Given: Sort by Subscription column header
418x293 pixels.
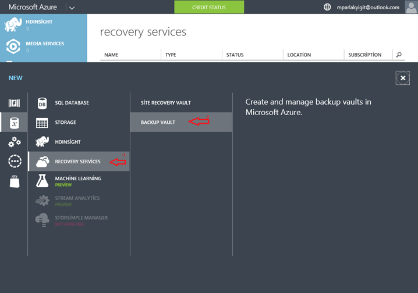Looking at the screenshot, I should (x=364, y=55).
